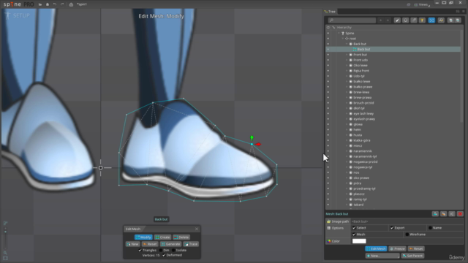Click Generate in Edit Mesh dialog
The height and width of the screenshot is (263, 468).
(170, 244)
